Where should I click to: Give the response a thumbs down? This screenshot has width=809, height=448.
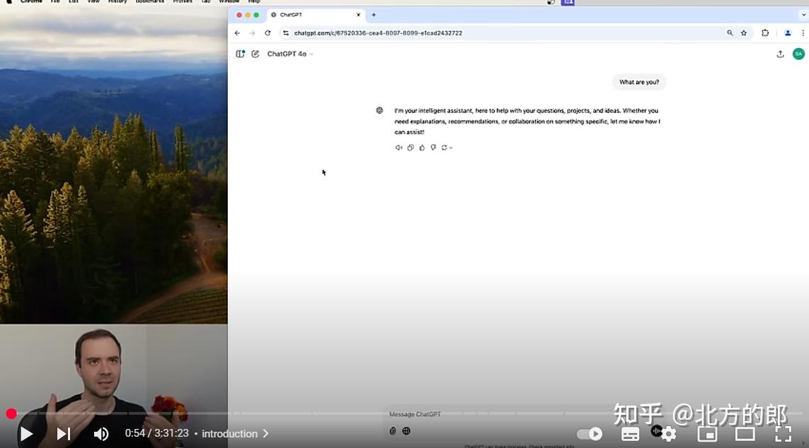pos(433,147)
